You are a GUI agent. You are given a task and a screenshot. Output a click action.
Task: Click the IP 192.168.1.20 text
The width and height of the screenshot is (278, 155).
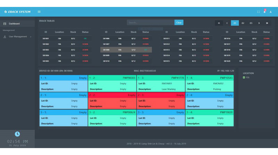[x=226, y=71]
